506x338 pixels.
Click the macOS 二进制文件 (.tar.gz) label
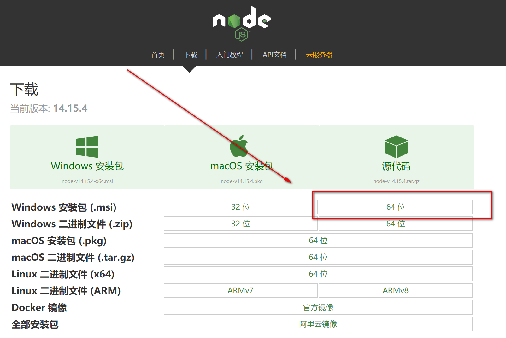pos(73,257)
